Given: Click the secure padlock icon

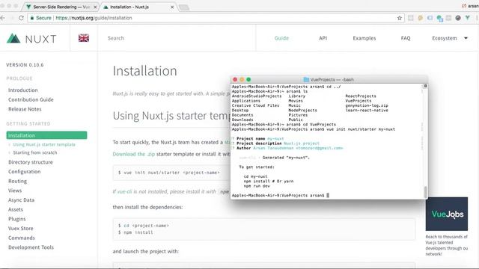Looking at the screenshot, I should coord(31,18).
